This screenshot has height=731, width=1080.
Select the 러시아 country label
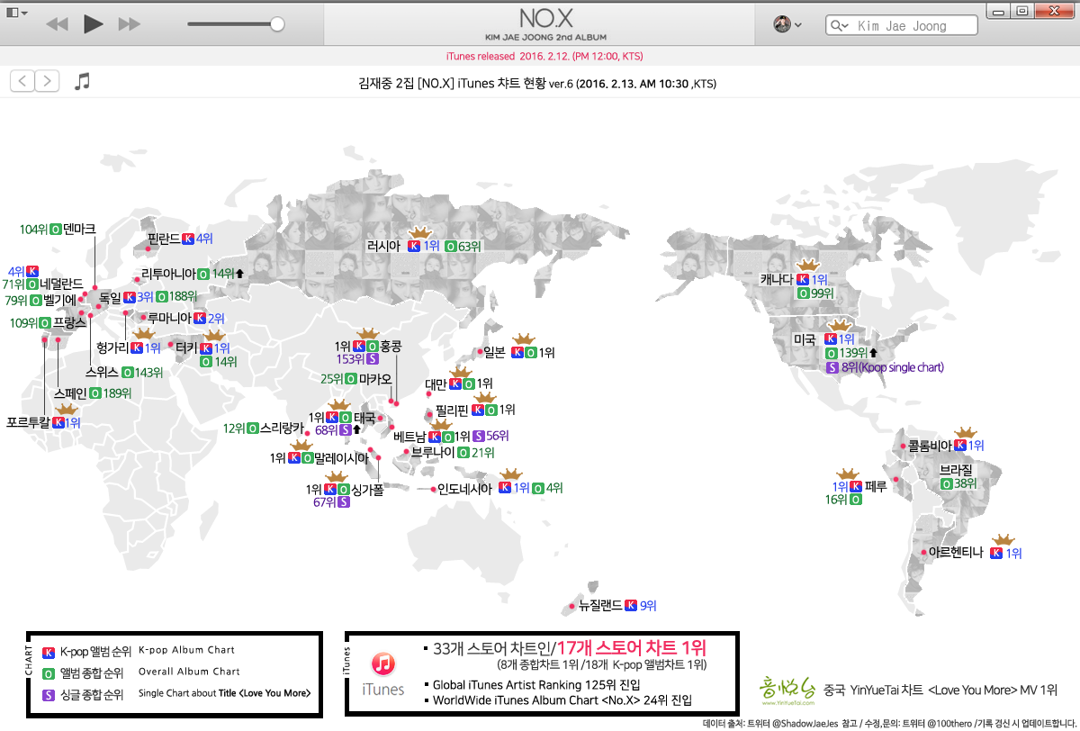(x=383, y=245)
